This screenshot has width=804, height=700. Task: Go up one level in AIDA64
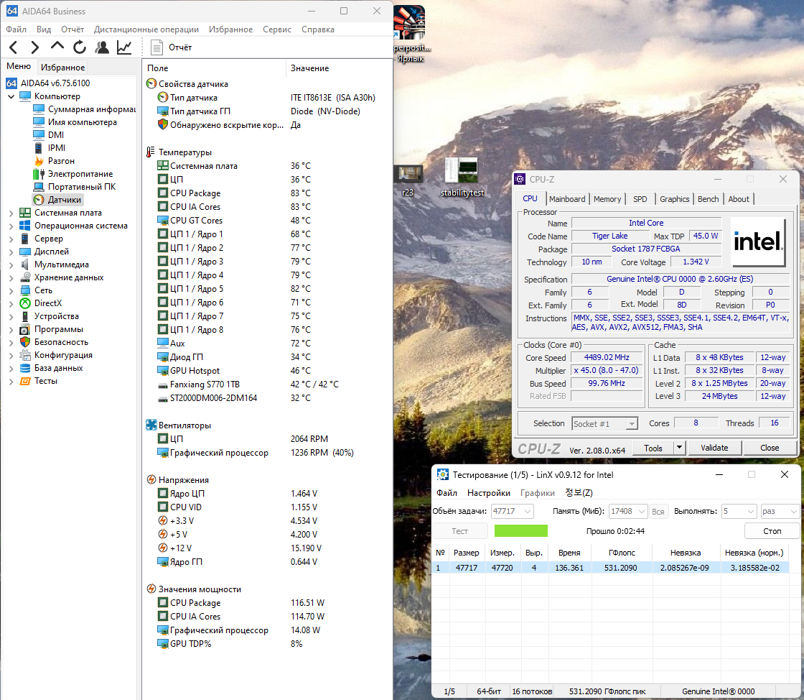pos(57,47)
